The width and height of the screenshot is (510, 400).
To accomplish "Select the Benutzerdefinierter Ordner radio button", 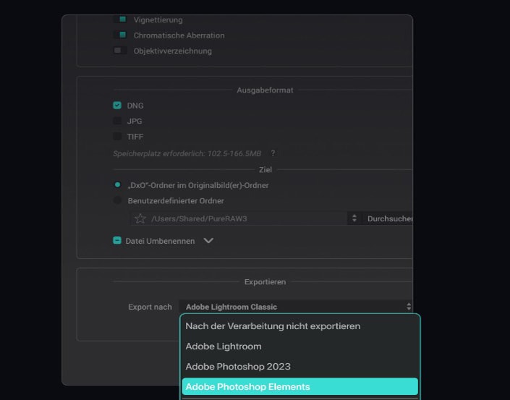I will pyautogui.click(x=117, y=200).
